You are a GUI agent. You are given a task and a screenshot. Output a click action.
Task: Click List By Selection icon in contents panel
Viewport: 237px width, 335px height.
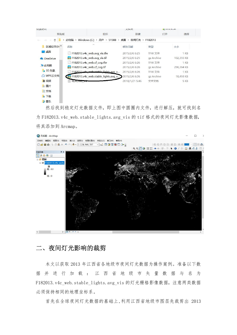tap(47, 155)
